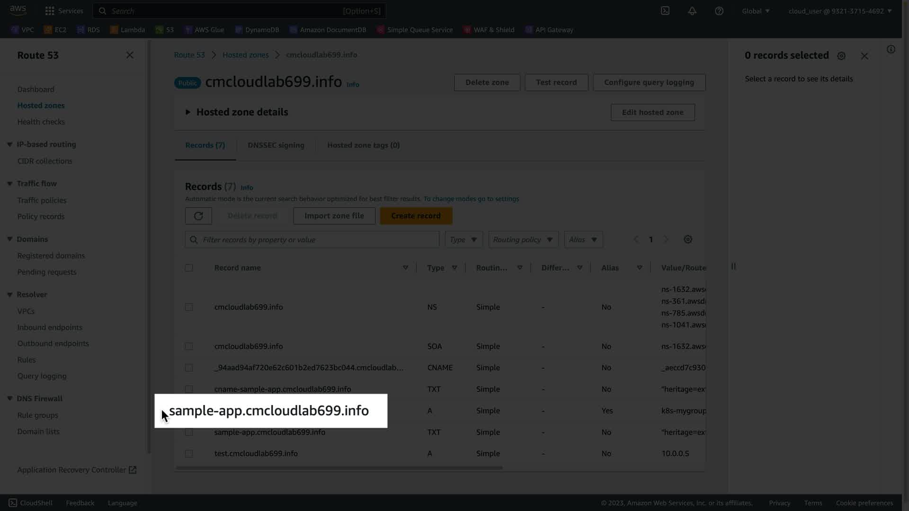
Task: Open the Type filter dropdown
Action: pos(463,239)
